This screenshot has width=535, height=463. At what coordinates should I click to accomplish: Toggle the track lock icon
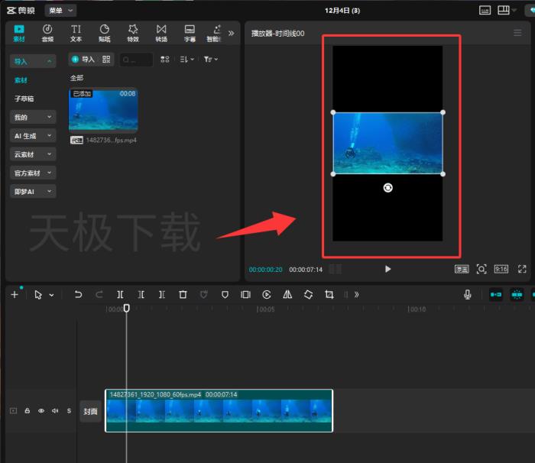click(28, 411)
